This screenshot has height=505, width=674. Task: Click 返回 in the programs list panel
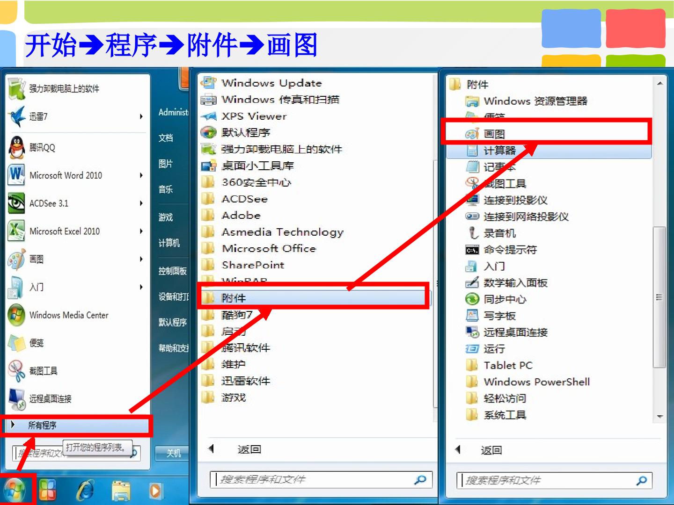[x=249, y=449]
